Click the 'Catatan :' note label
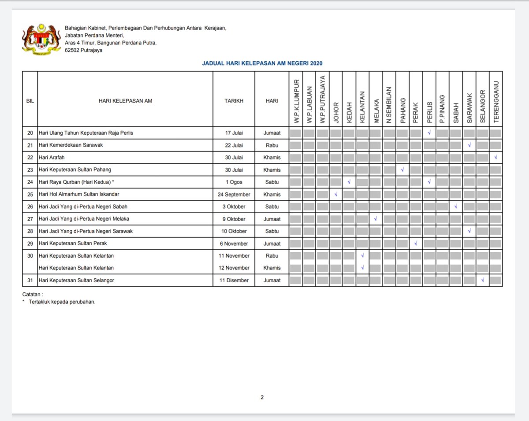The height and width of the screenshot is (421, 529). tap(33, 294)
